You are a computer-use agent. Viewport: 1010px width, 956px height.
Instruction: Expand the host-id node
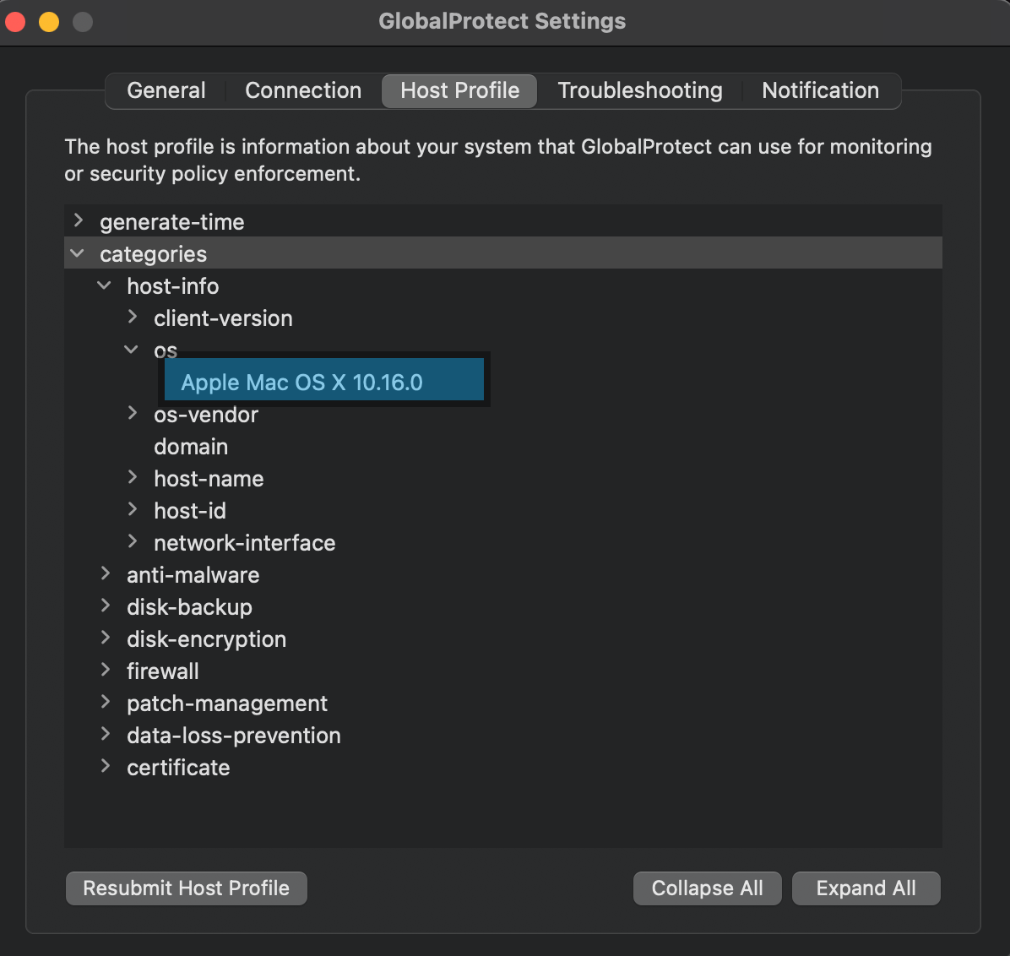point(133,509)
